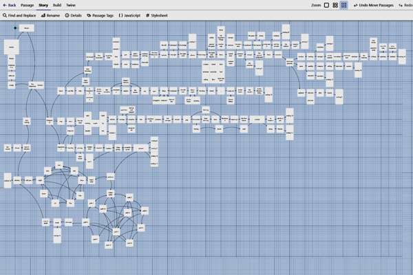
Task: Open the Passage Tags editor
Action: (100, 14)
